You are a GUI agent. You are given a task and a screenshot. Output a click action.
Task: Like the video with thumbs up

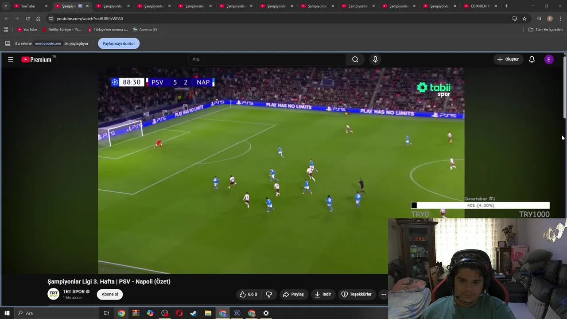click(248, 294)
